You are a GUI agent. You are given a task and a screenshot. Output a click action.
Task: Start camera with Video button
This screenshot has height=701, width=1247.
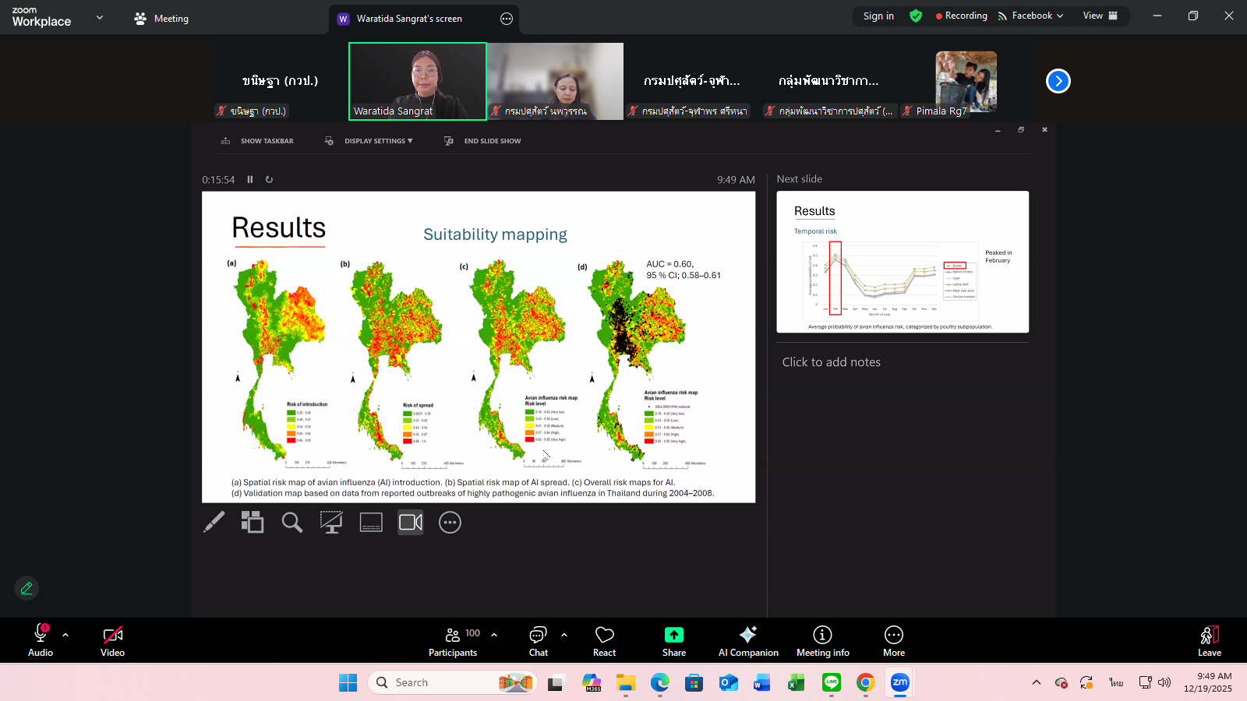point(112,640)
